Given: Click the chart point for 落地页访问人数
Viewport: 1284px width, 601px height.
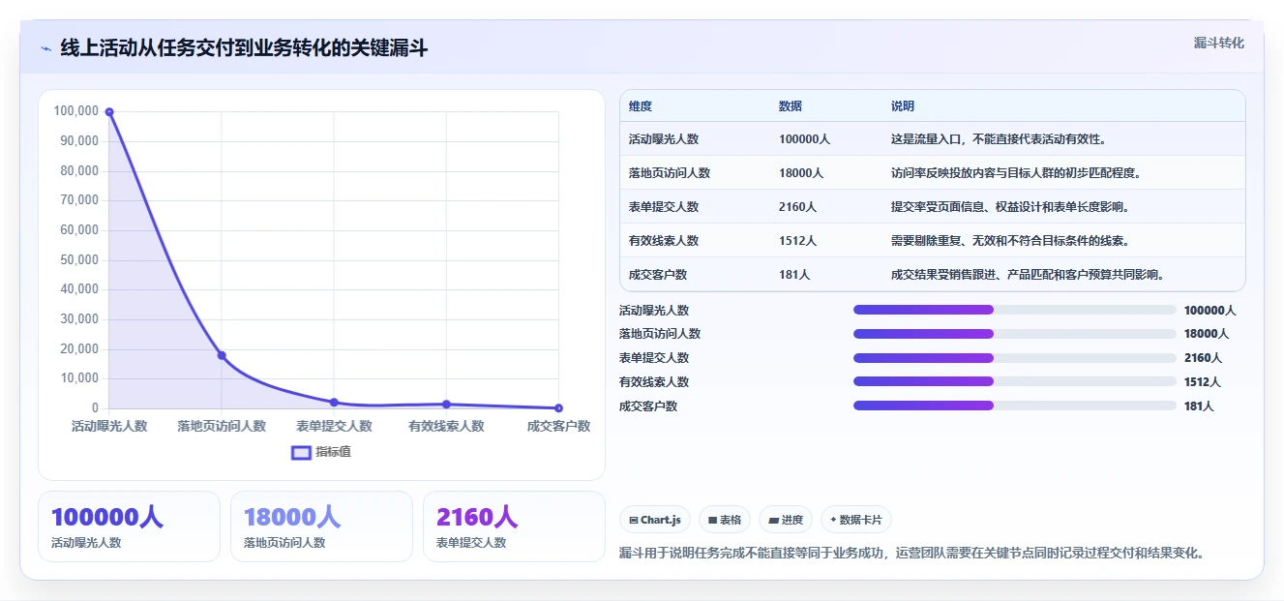Looking at the screenshot, I should coord(222,355).
